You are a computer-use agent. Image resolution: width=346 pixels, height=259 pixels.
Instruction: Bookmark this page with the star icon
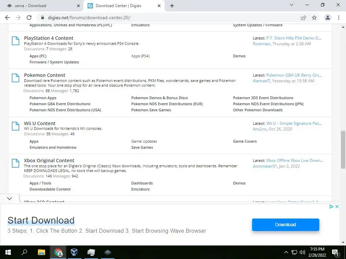[x=314, y=18]
